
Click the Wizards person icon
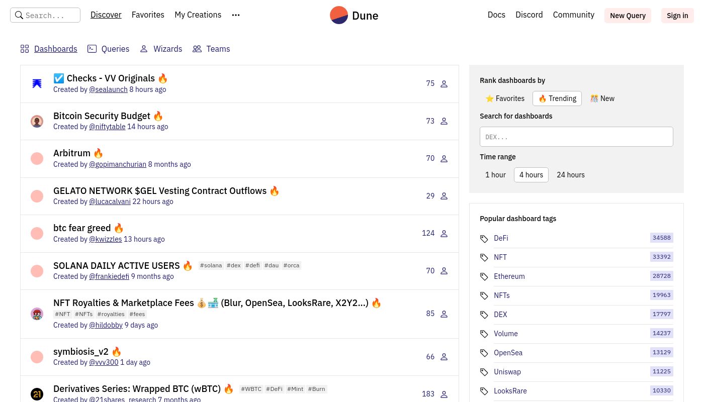click(x=144, y=49)
